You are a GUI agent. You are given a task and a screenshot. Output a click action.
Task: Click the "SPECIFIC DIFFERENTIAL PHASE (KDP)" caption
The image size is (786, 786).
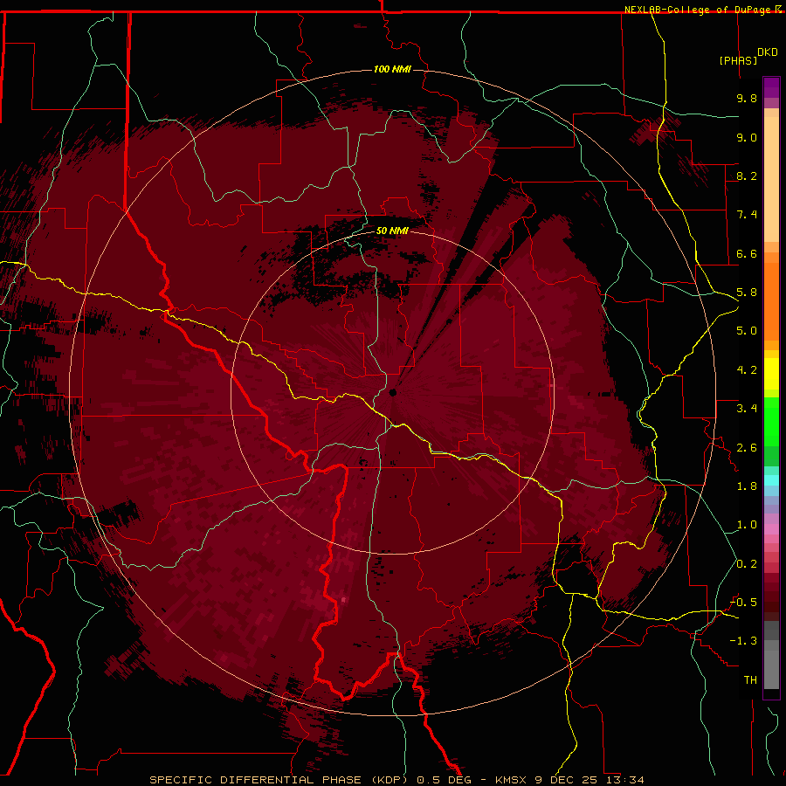coord(280,780)
